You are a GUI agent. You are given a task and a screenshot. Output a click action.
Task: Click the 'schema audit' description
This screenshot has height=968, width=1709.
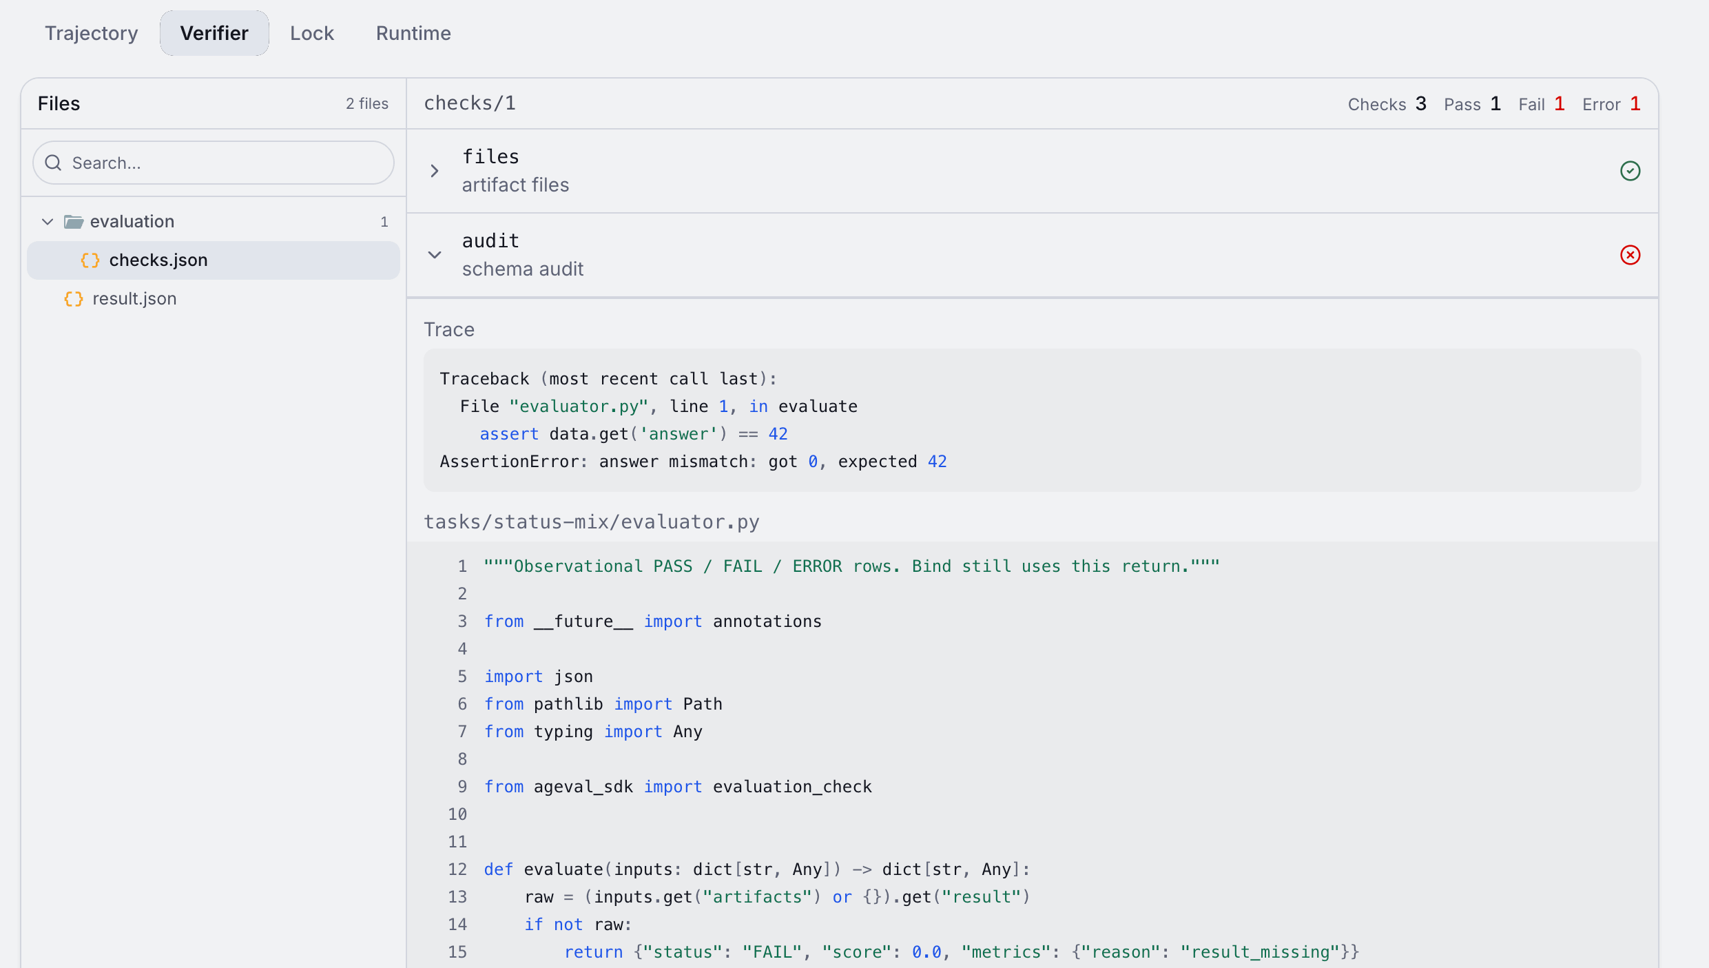point(523,269)
